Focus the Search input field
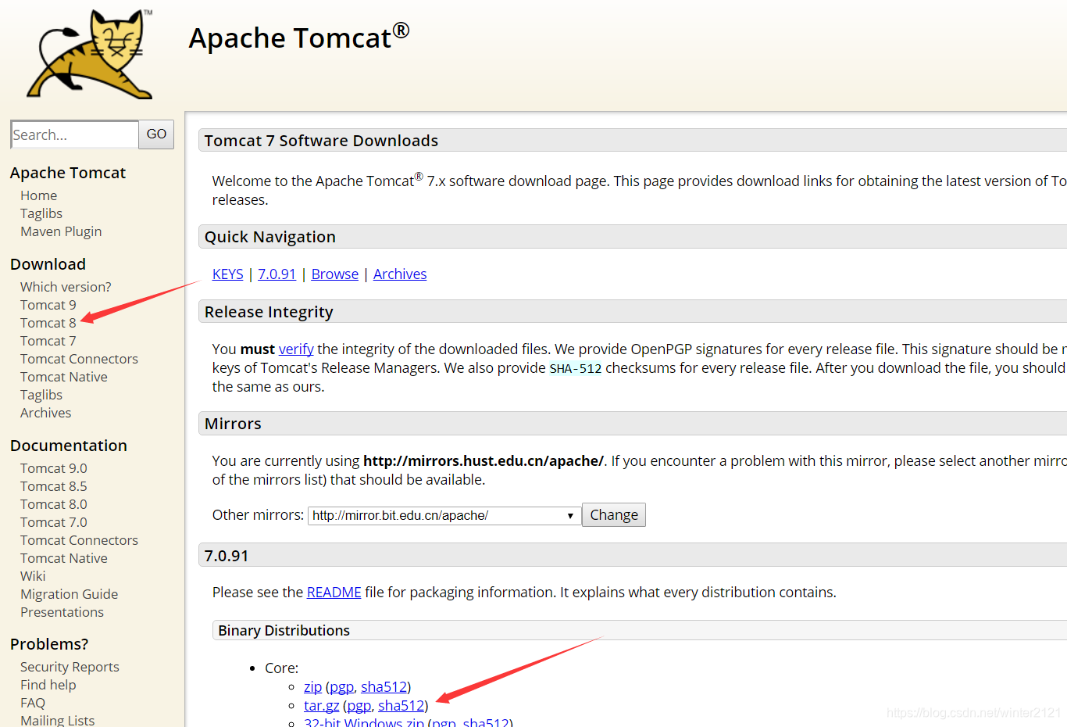The image size is (1067, 727). click(74, 134)
